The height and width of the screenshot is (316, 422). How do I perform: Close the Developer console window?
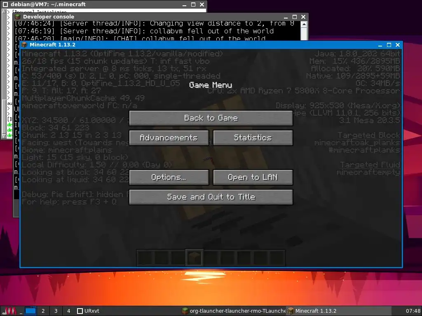[x=303, y=16]
